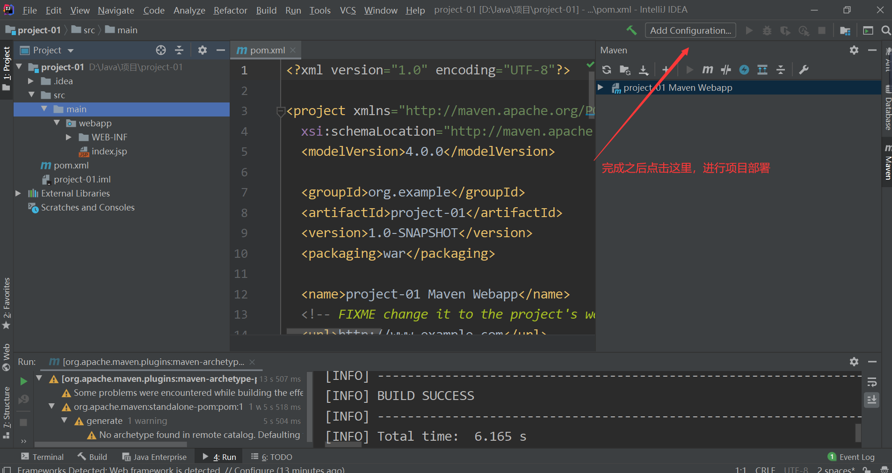The height and width of the screenshot is (473, 892).
Task: Open Project Structure from the top toolbar
Action: pos(845,30)
